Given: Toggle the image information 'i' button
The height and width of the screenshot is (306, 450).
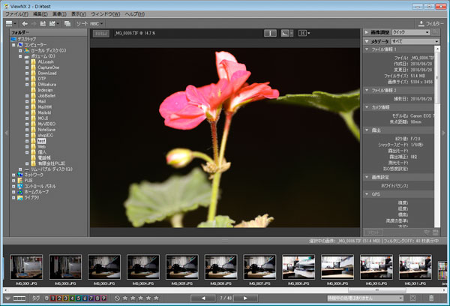Looking at the screenshot, I should tap(270, 33).
